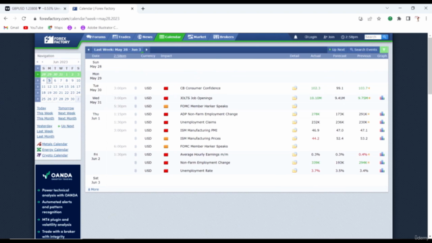Reload the page

pyautogui.click(x=24, y=18)
